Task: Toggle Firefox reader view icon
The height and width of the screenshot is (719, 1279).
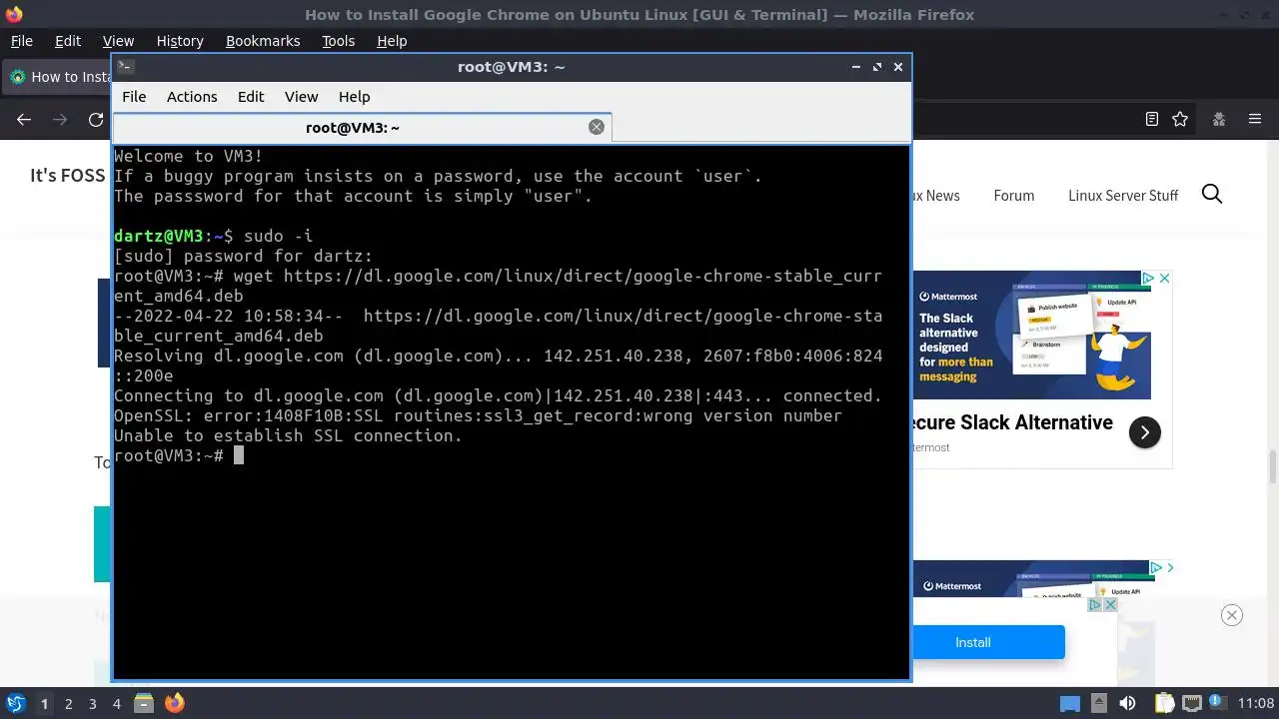Action: pos(1152,119)
